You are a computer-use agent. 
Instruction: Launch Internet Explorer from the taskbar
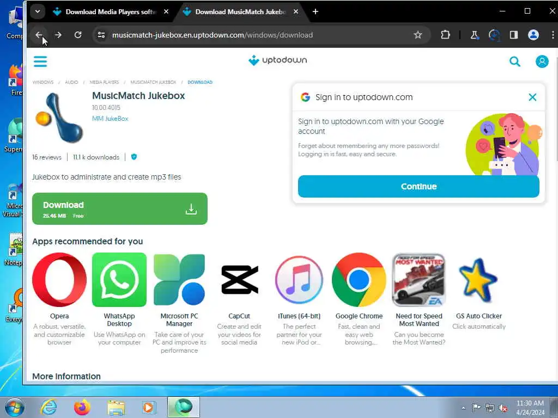click(48, 407)
